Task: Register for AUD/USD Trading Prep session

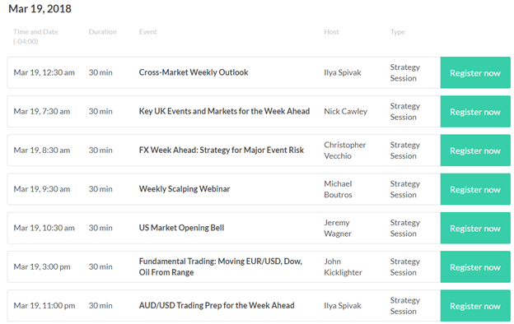Action: [x=475, y=306]
